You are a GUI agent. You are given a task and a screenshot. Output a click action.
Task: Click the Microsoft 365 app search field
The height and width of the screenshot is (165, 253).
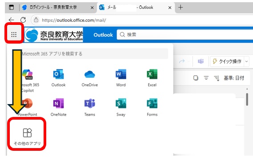pos(94,54)
